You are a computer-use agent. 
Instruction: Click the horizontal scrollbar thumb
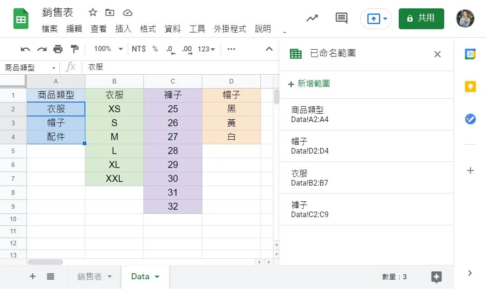click(x=45, y=262)
